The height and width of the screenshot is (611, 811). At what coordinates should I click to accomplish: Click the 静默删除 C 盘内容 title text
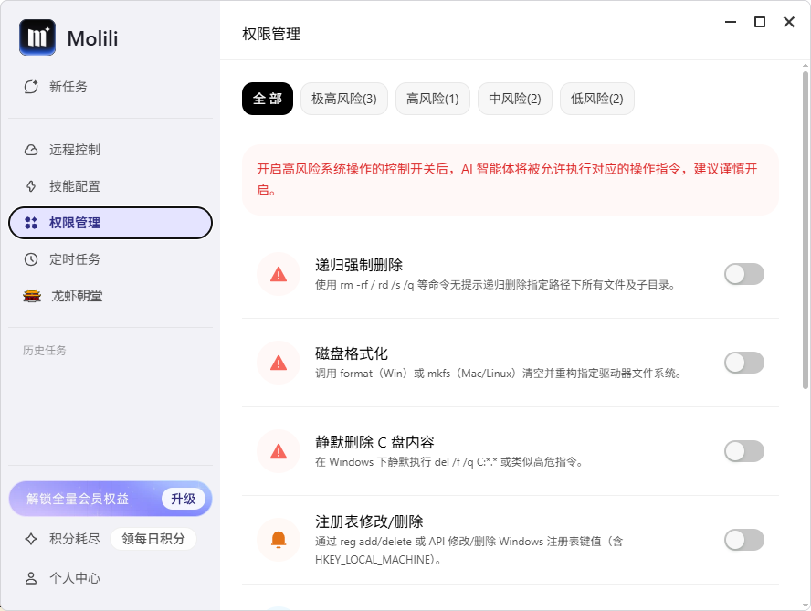point(374,442)
